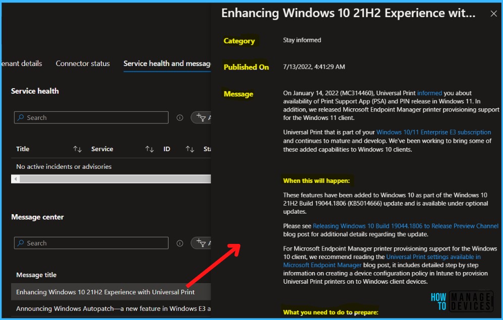Click the Published On date value
The height and width of the screenshot is (320, 503).
(x=314, y=67)
